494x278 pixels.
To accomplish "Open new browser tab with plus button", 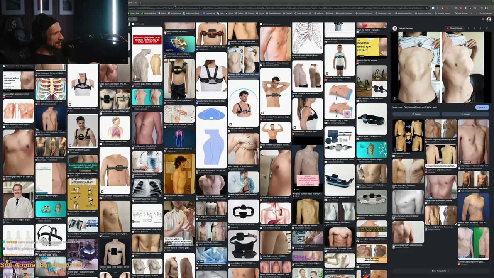I will tap(140, 3).
